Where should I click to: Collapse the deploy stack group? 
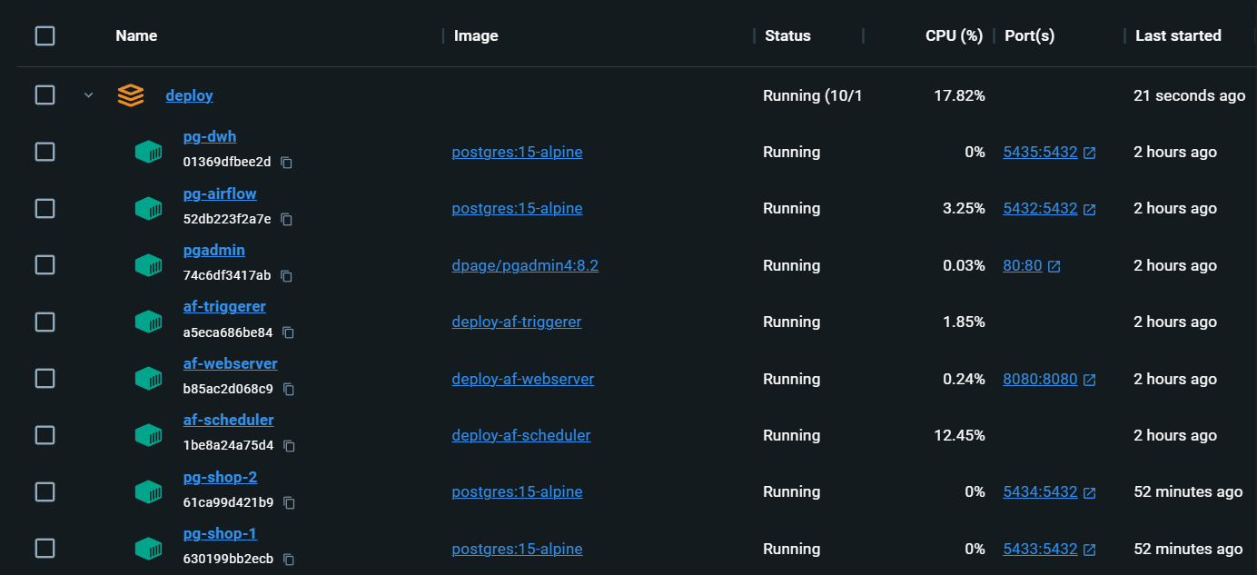point(88,95)
